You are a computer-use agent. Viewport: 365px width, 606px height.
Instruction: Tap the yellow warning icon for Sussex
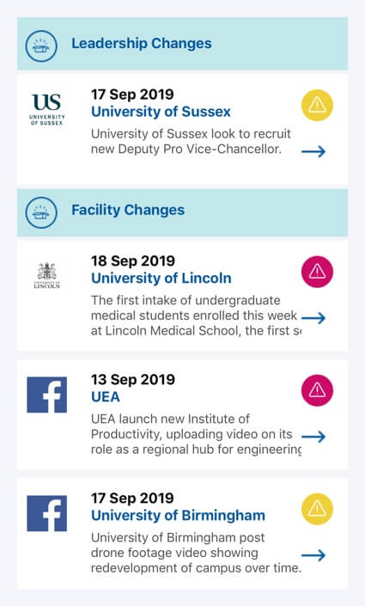(x=317, y=105)
